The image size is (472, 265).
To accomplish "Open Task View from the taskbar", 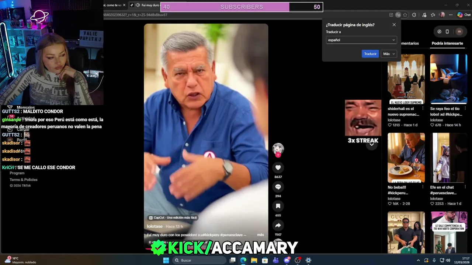I will [233, 260].
